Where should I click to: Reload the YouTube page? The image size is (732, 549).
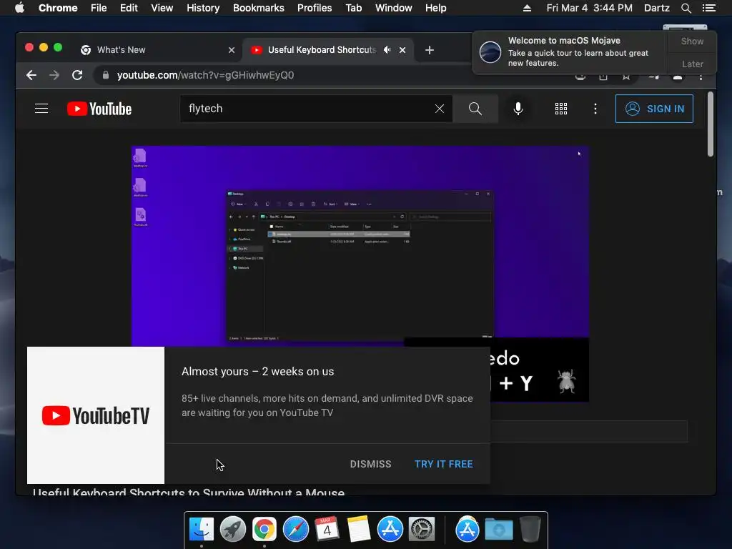(x=77, y=75)
